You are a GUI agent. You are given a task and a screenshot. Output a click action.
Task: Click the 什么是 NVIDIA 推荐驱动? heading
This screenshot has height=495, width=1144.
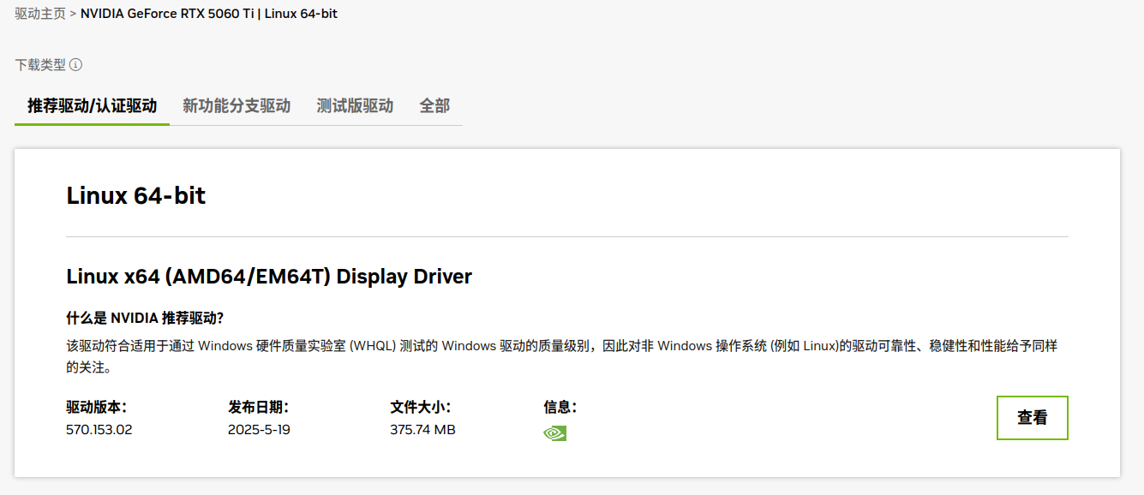coord(145,319)
